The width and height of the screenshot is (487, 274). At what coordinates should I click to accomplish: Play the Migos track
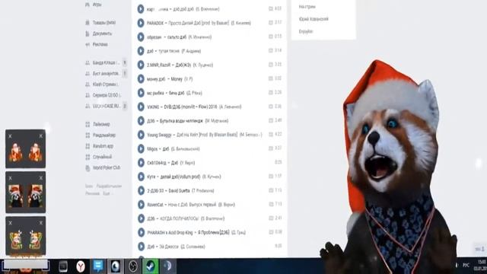pos(141,149)
